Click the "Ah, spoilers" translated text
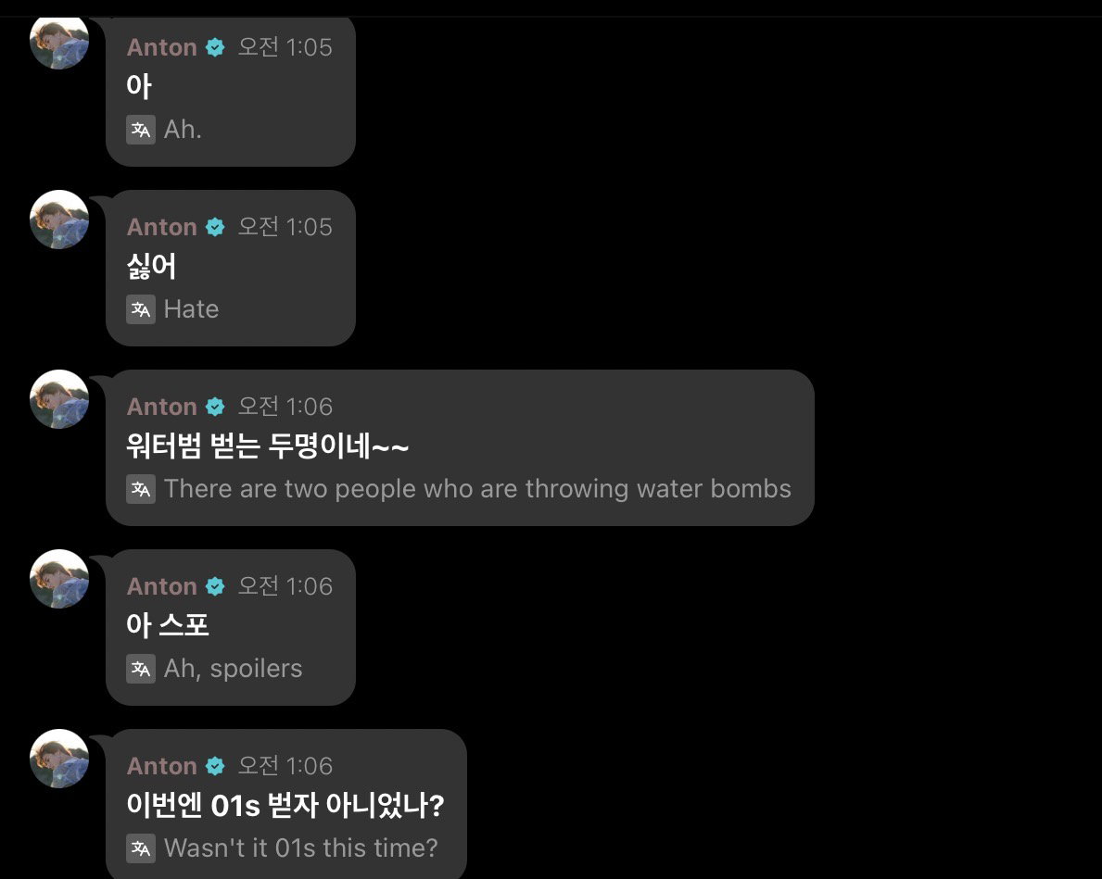This screenshot has width=1102, height=879. pos(233,669)
